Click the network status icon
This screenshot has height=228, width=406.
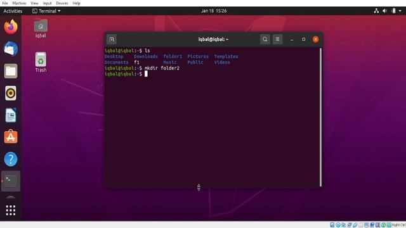(x=376, y=11)
